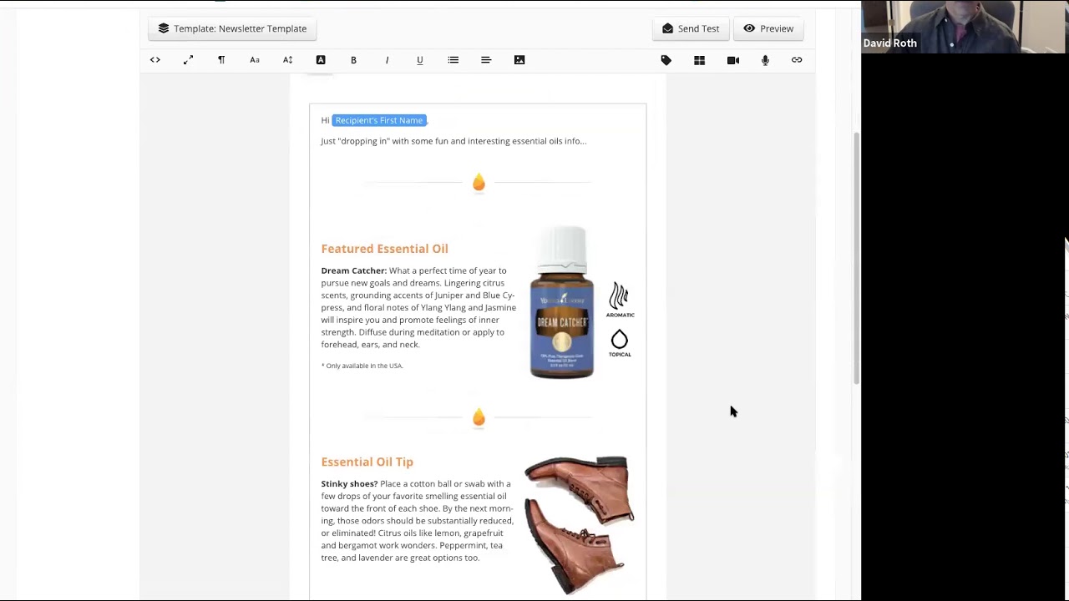The image size is (1069, 601).
Task: Click the Topical drop icon
Action: pos(620,343)
